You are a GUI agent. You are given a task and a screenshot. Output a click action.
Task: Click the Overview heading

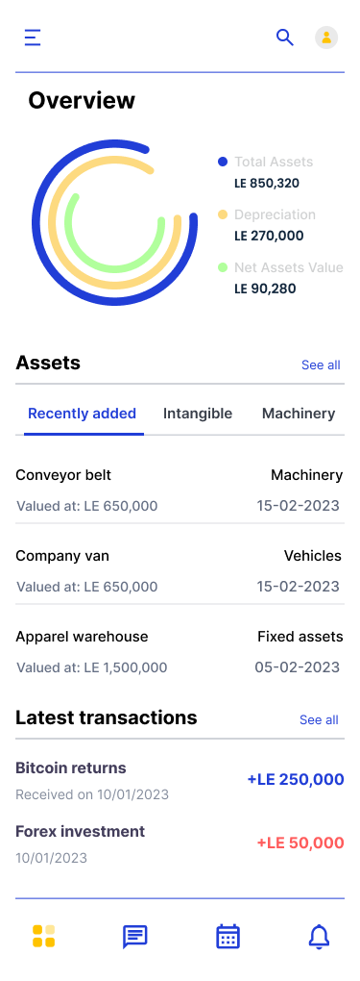[x=82, y=101]
